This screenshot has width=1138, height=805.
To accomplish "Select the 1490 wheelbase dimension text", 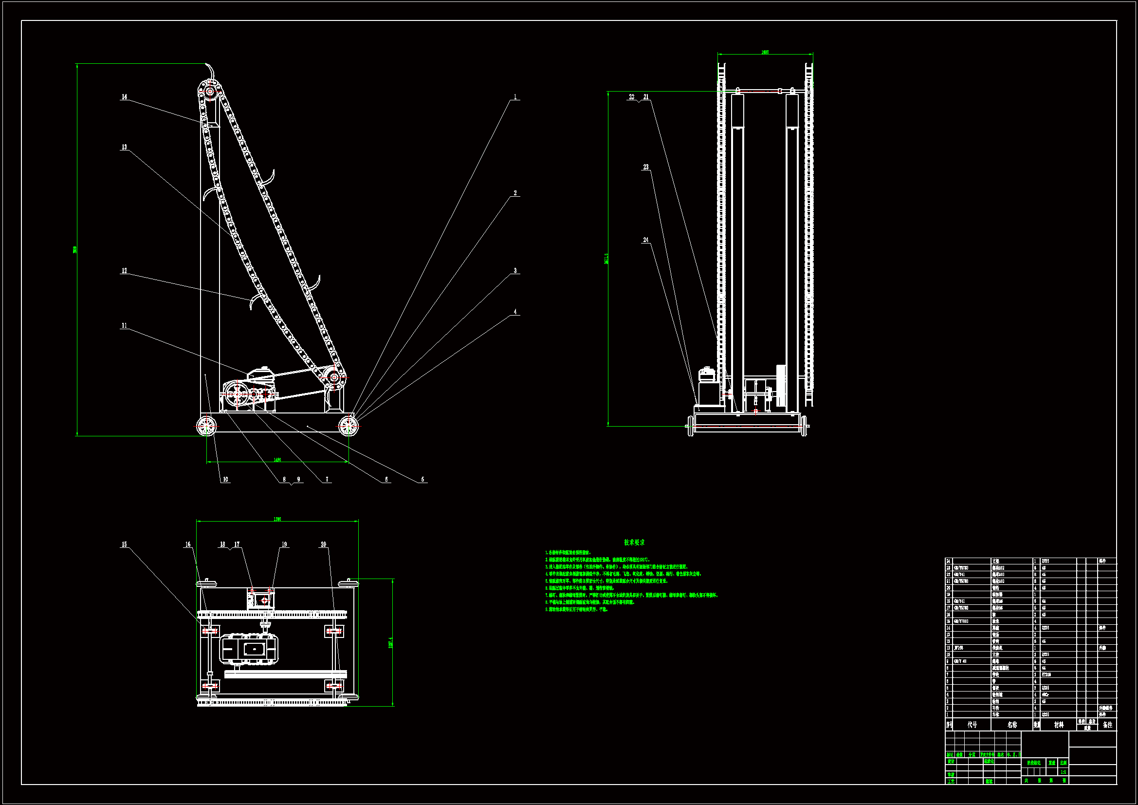I will (x=277, y=460).
